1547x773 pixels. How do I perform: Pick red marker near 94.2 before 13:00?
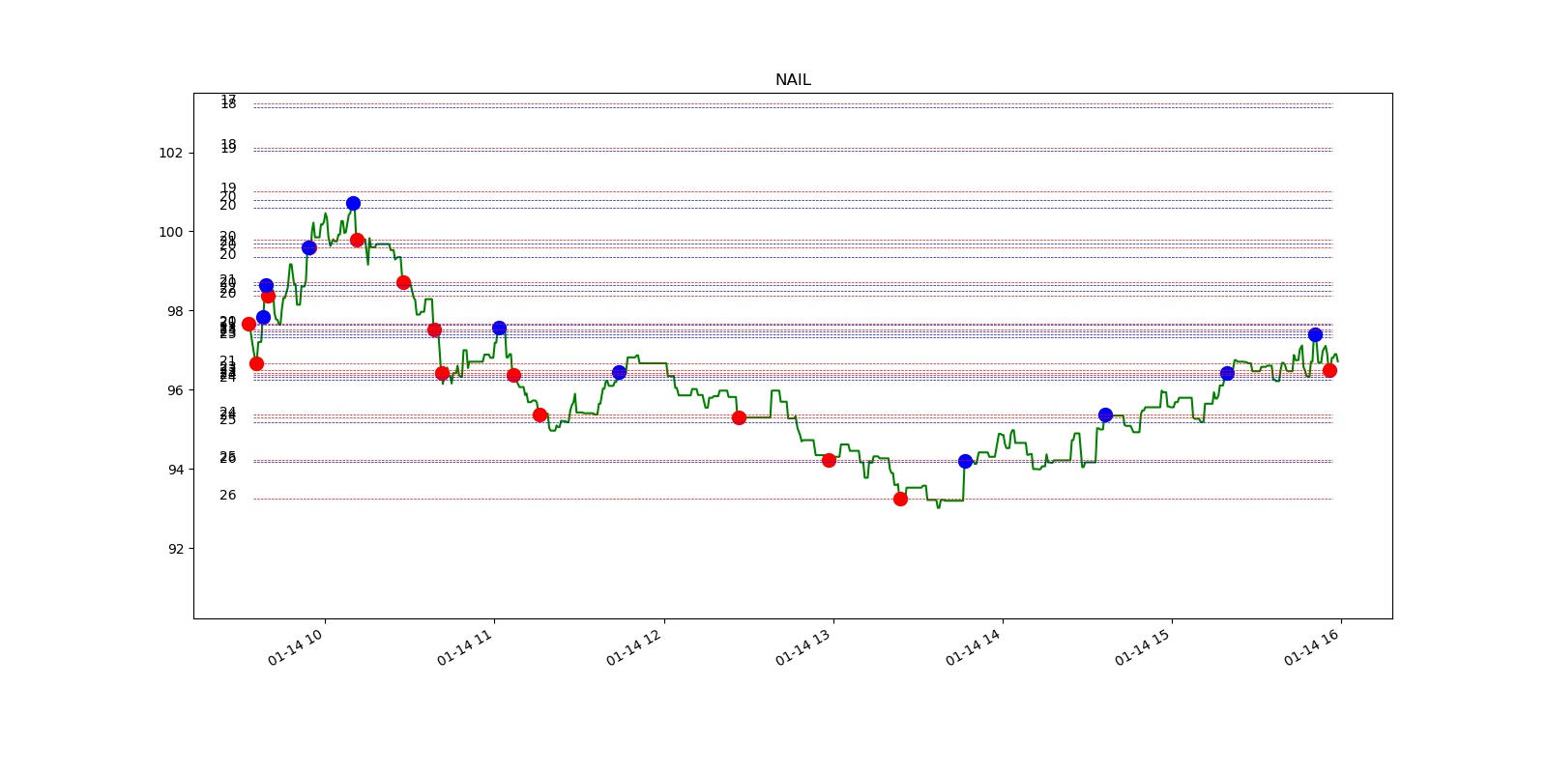point(829,460)
